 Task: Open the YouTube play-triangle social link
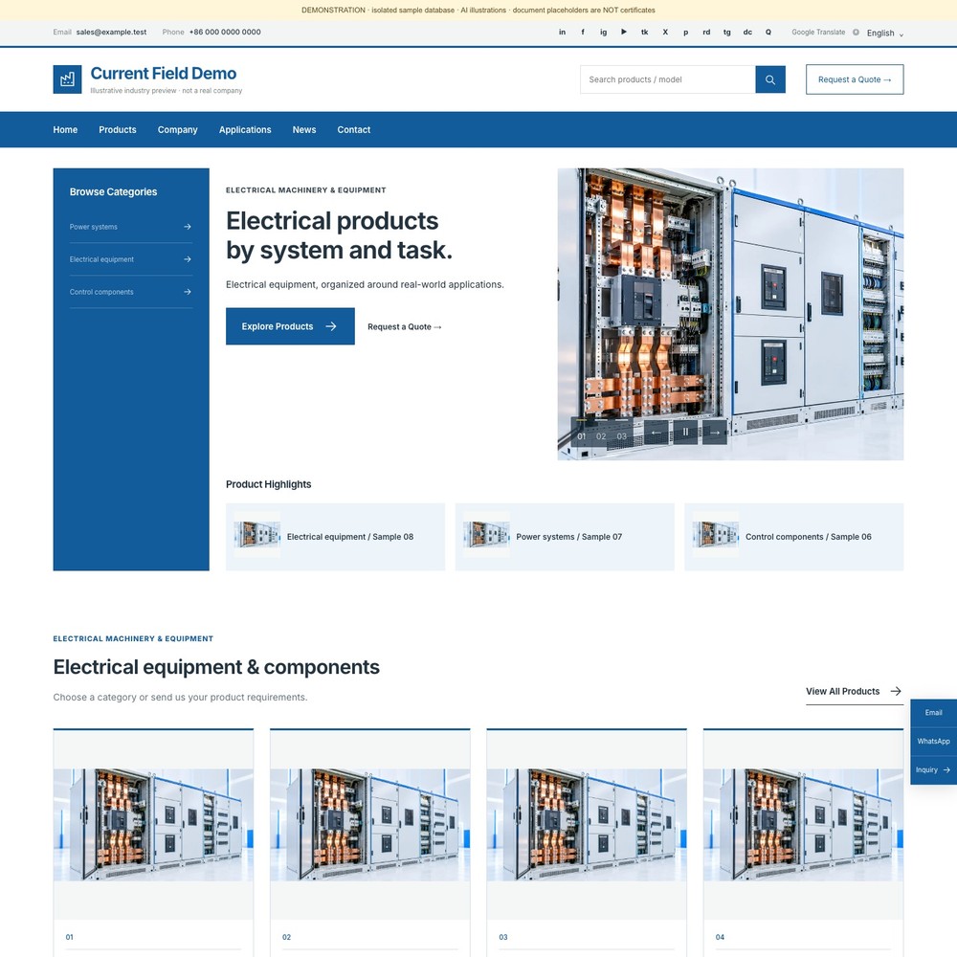point(624,33)
